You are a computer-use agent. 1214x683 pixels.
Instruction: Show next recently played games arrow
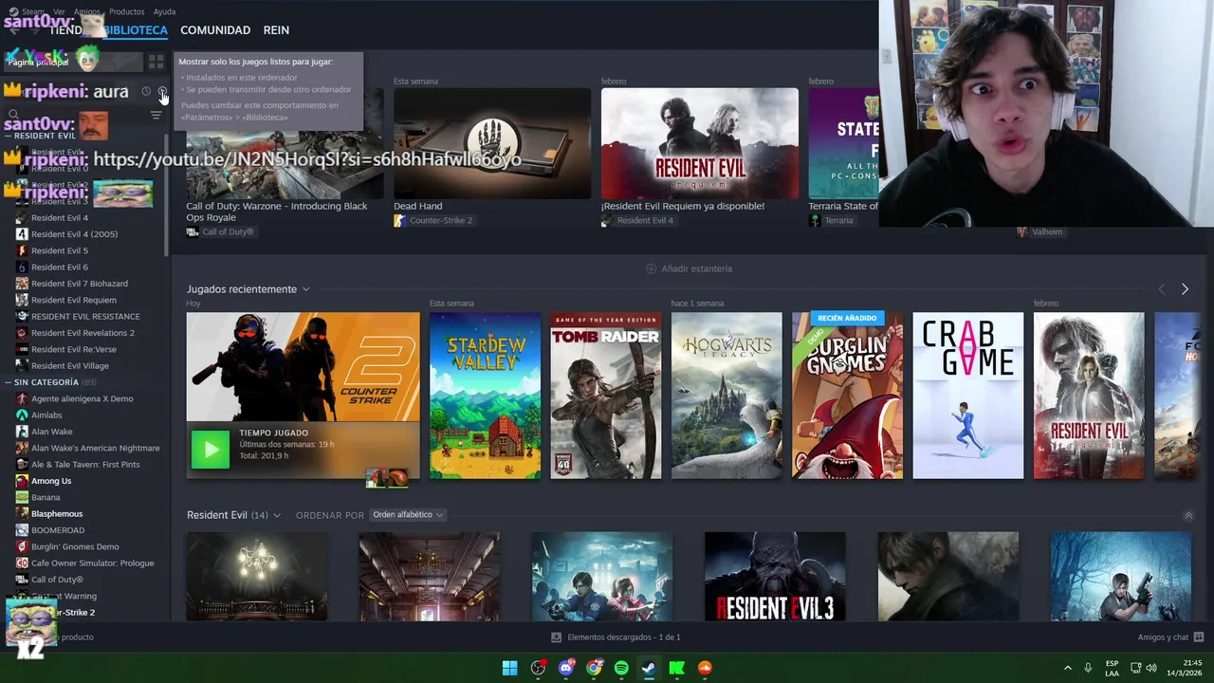1185,289
